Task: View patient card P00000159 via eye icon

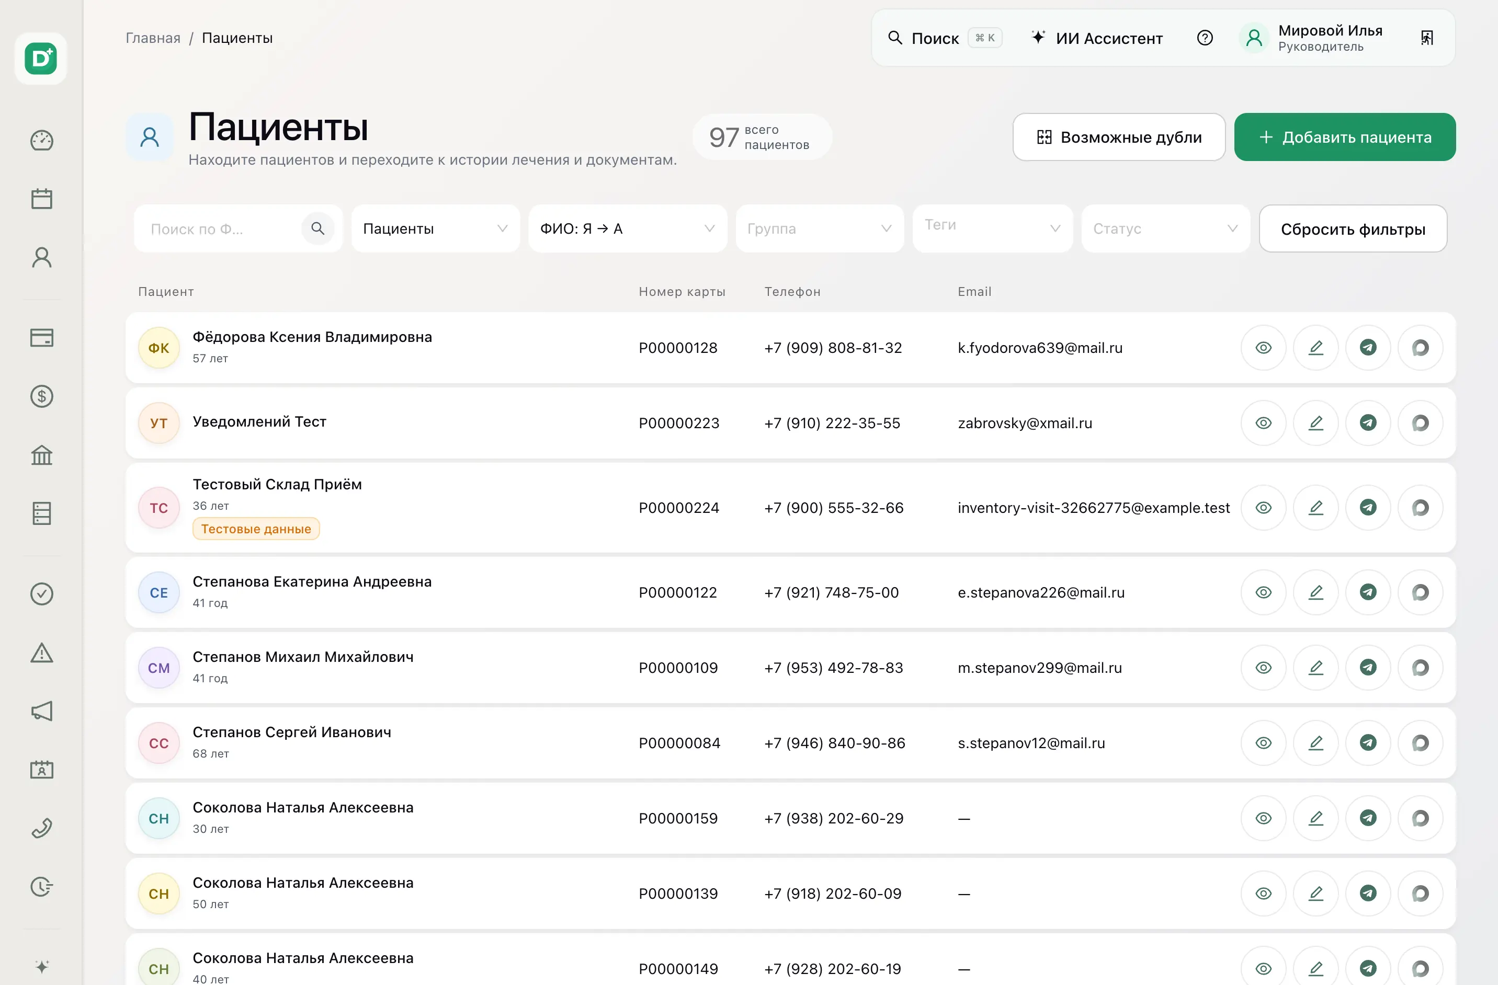Action: pyautogui.click(x=1263, y=818)
